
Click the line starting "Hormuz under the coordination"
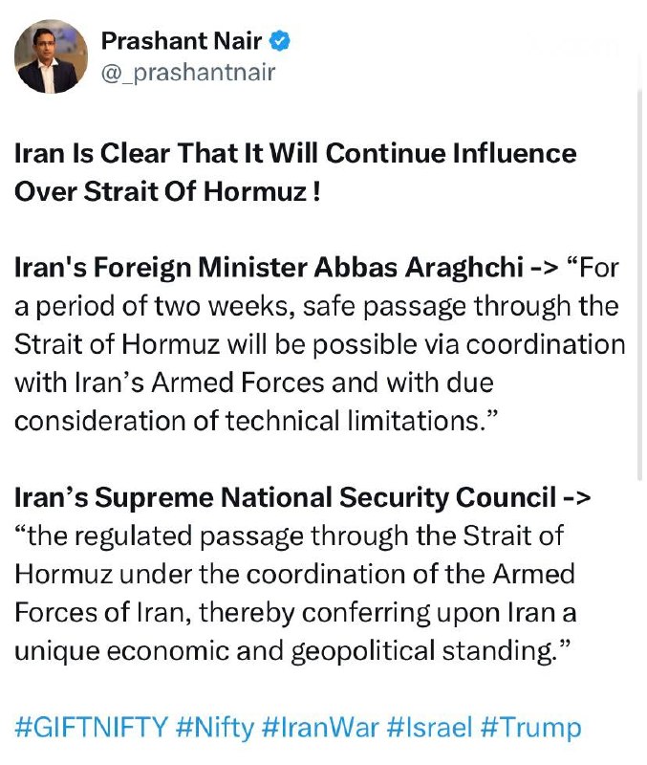[x=308, y=574]
